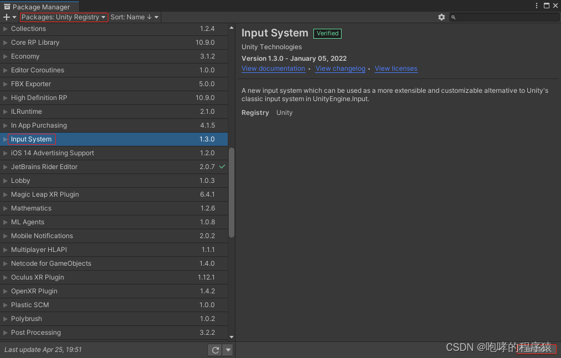
Task: Open the refresh options dropdown arrow
Action: (x=228, y=350)
